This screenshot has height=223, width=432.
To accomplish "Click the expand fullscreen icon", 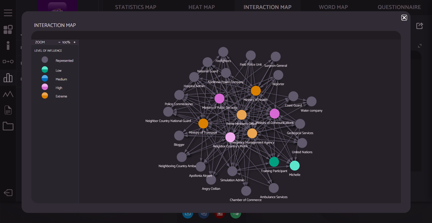I will [x=420, y=46].
